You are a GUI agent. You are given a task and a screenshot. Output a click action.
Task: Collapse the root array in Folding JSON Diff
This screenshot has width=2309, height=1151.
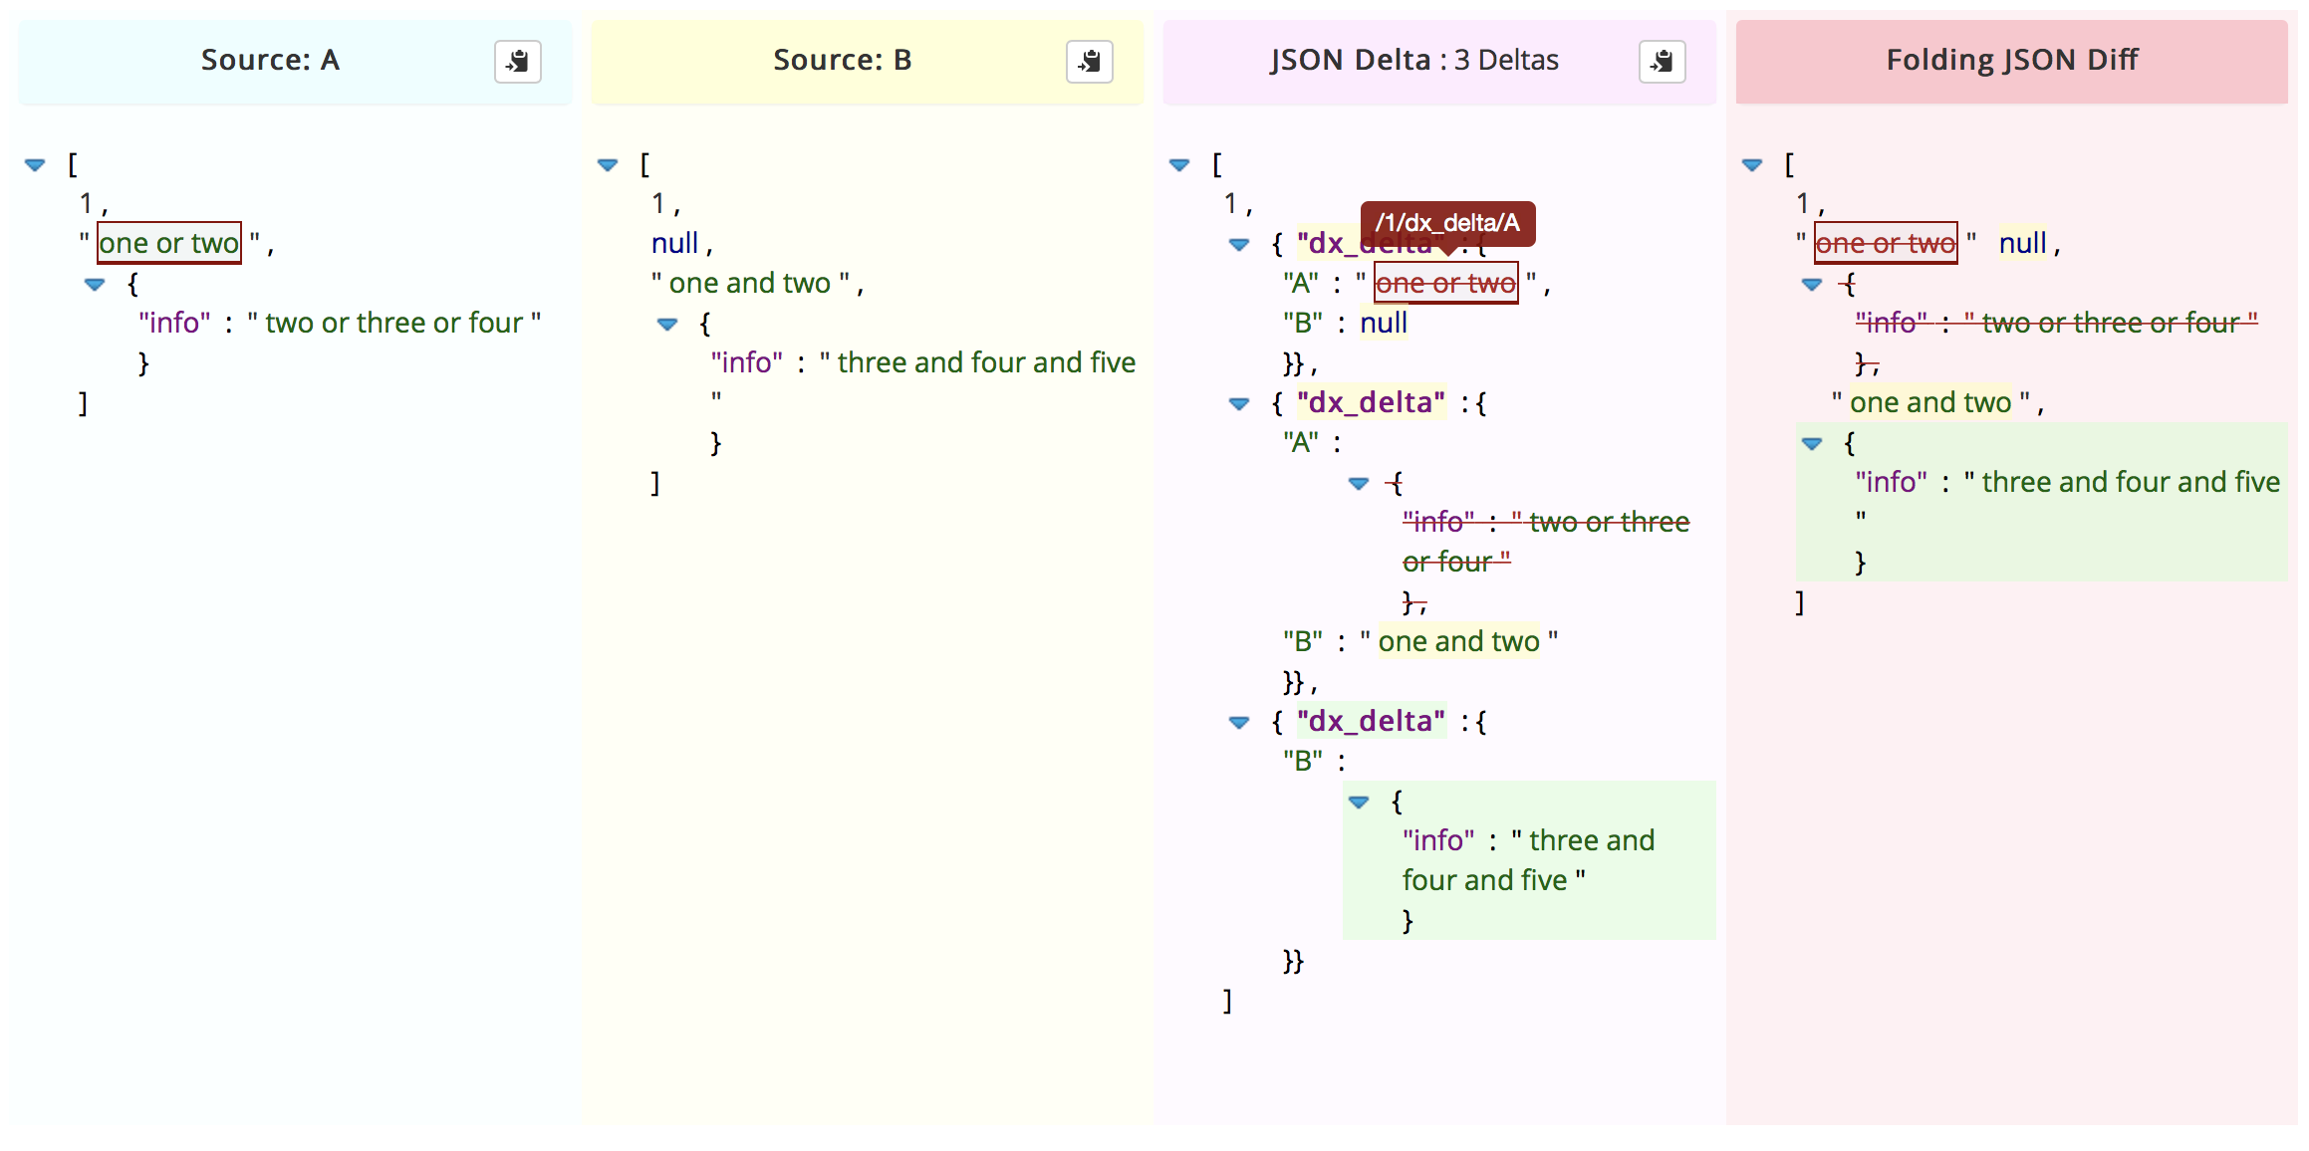coord(1753,165)
